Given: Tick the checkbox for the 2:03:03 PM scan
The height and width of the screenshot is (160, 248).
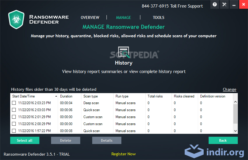Looking at the screenshot, I should tap(14, 110).
